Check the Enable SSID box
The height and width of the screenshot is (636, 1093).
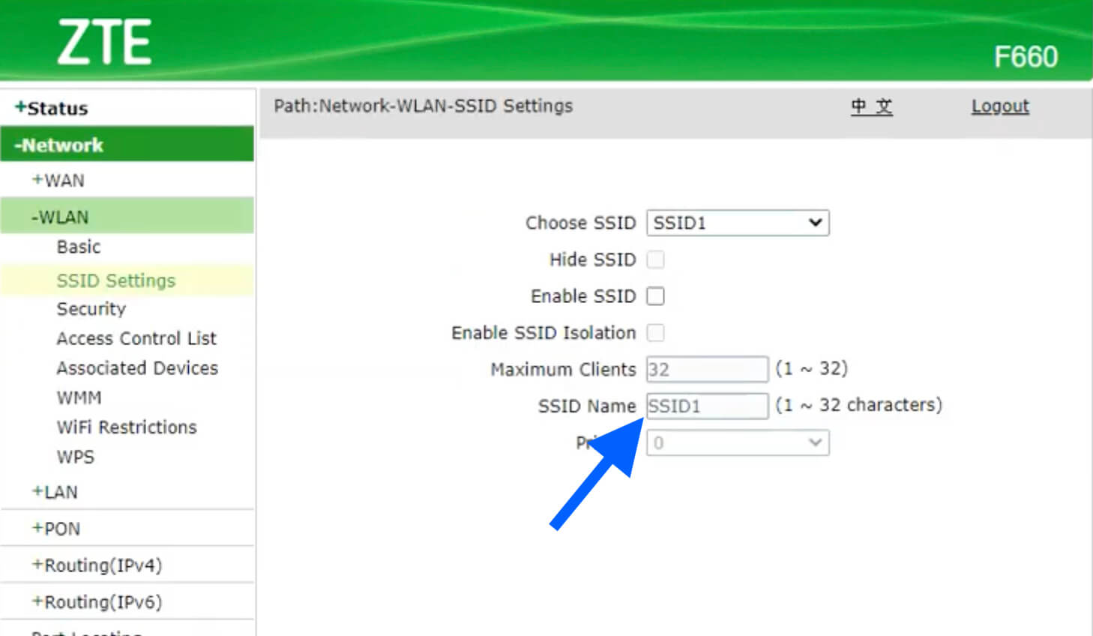coord(655,296)
